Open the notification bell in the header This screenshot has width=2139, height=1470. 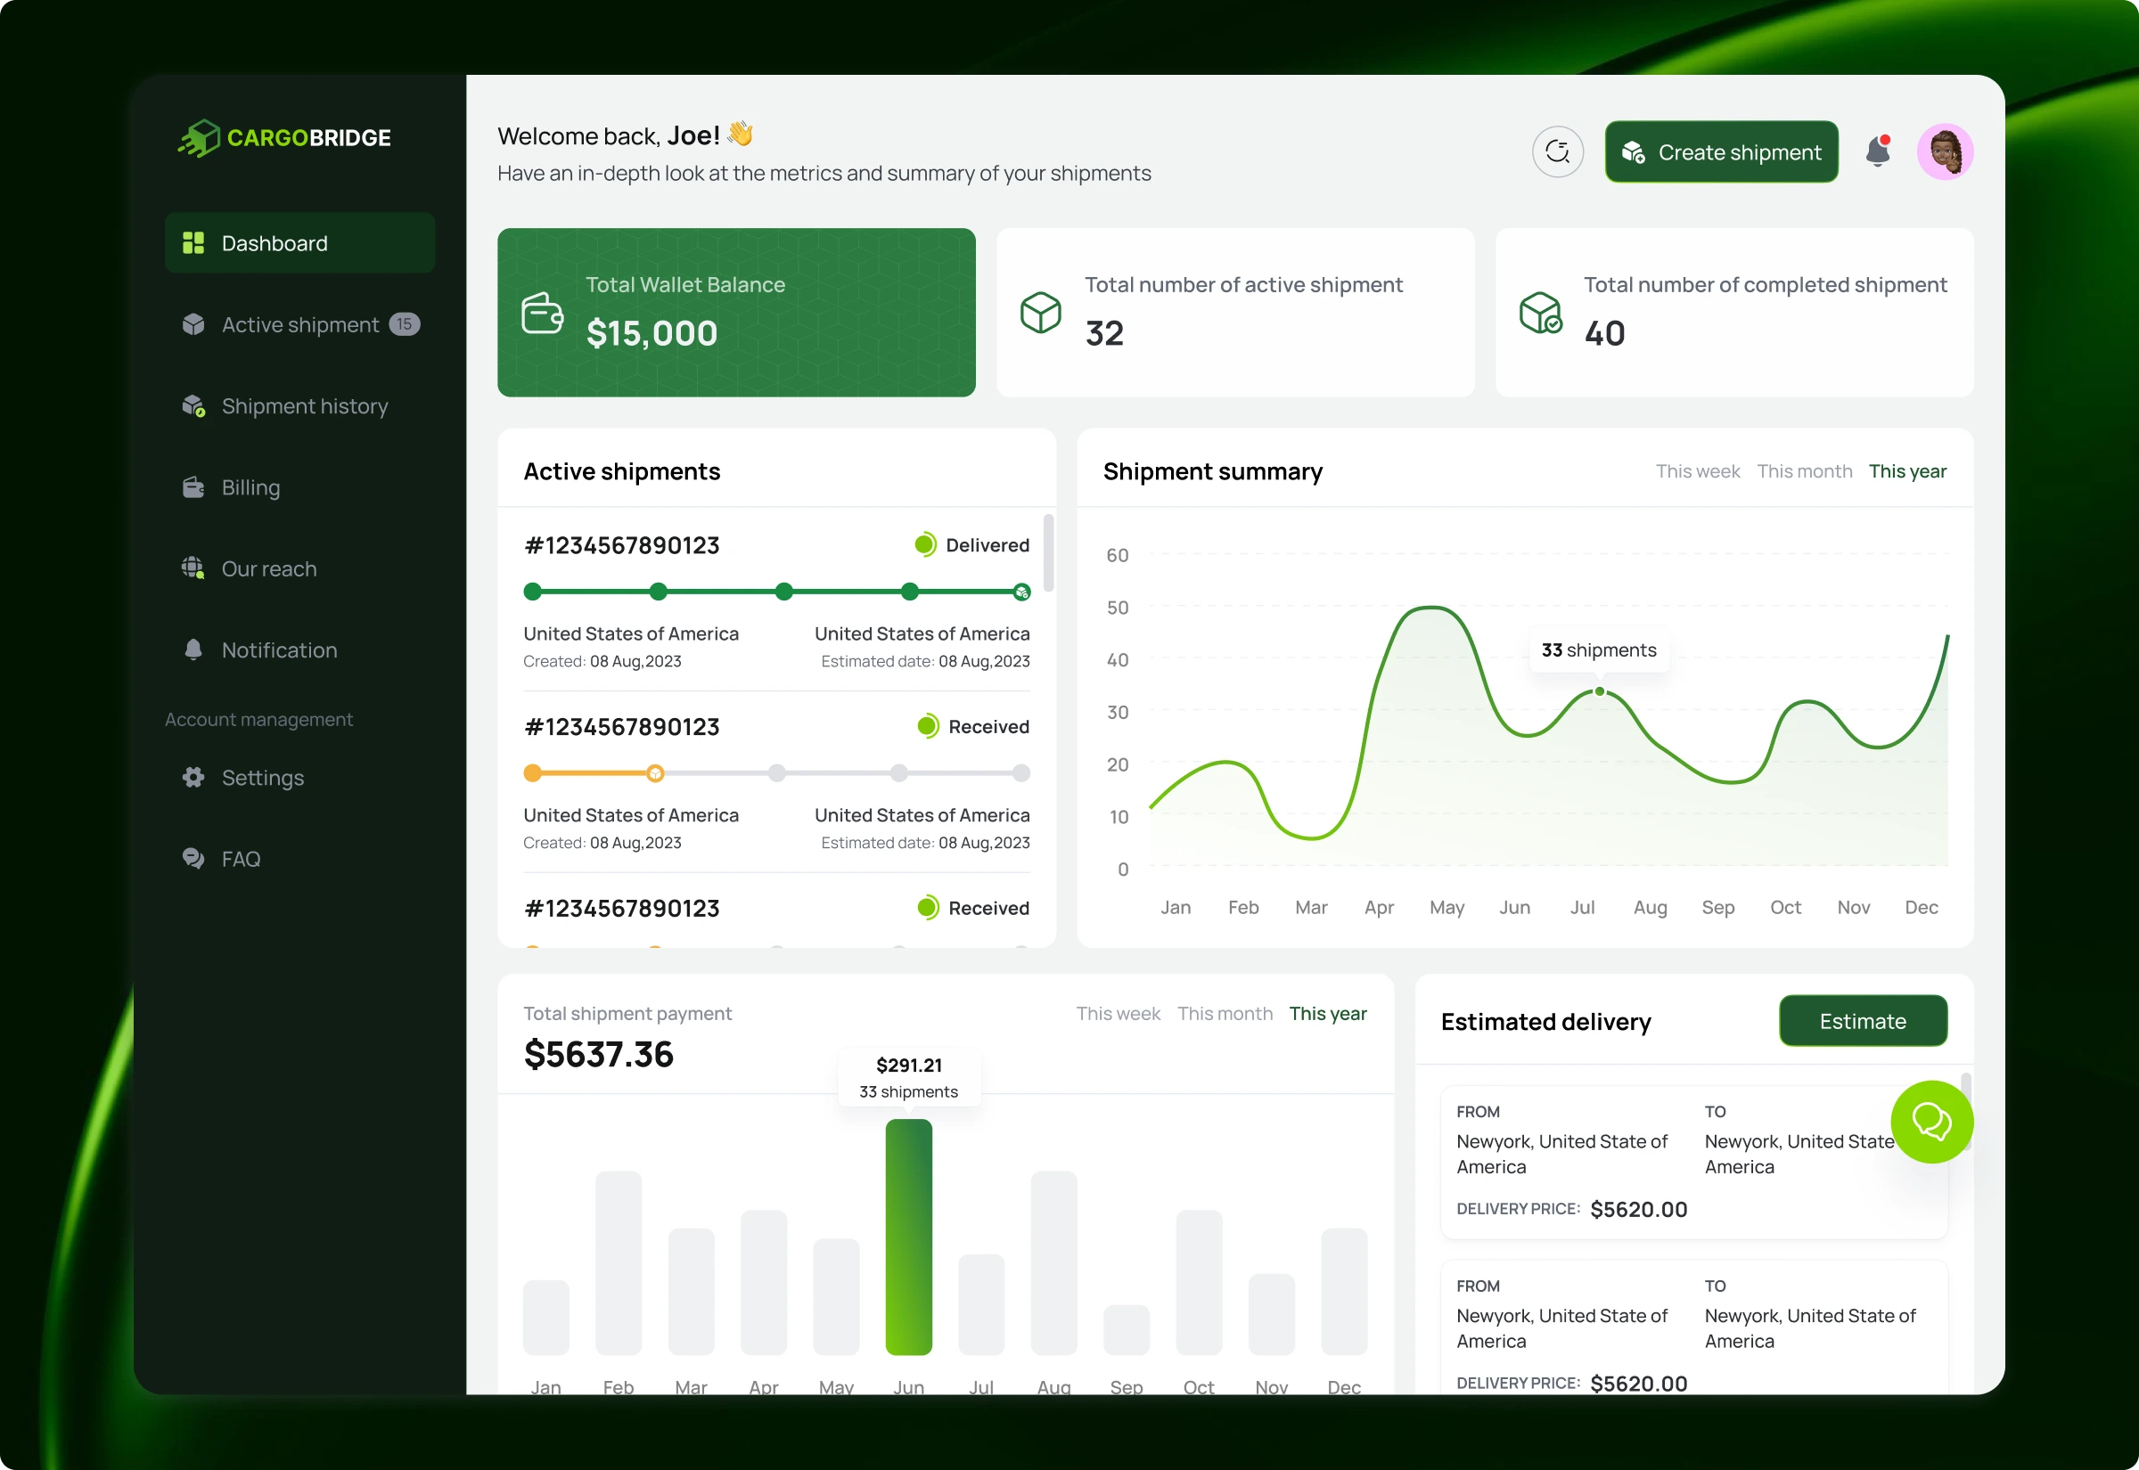click(1877, 151)
